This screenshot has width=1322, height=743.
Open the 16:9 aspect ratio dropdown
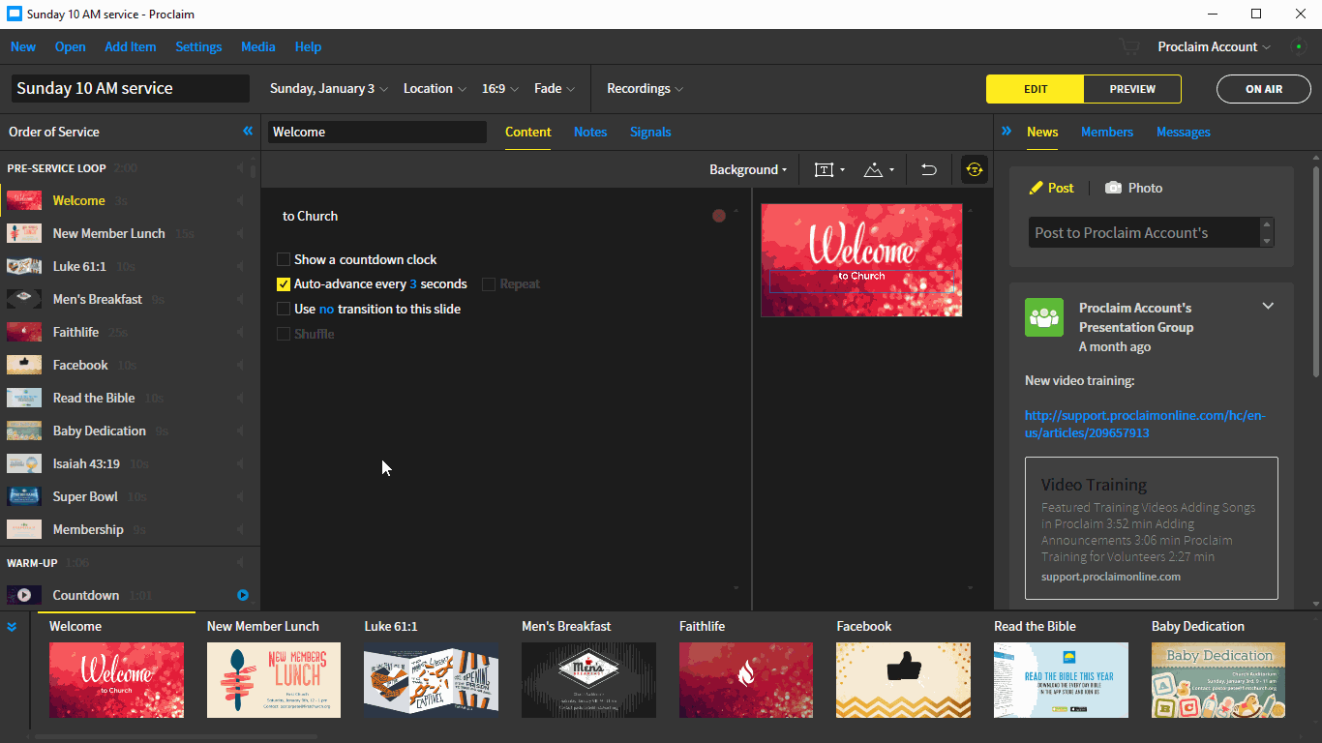pos(500,88)
